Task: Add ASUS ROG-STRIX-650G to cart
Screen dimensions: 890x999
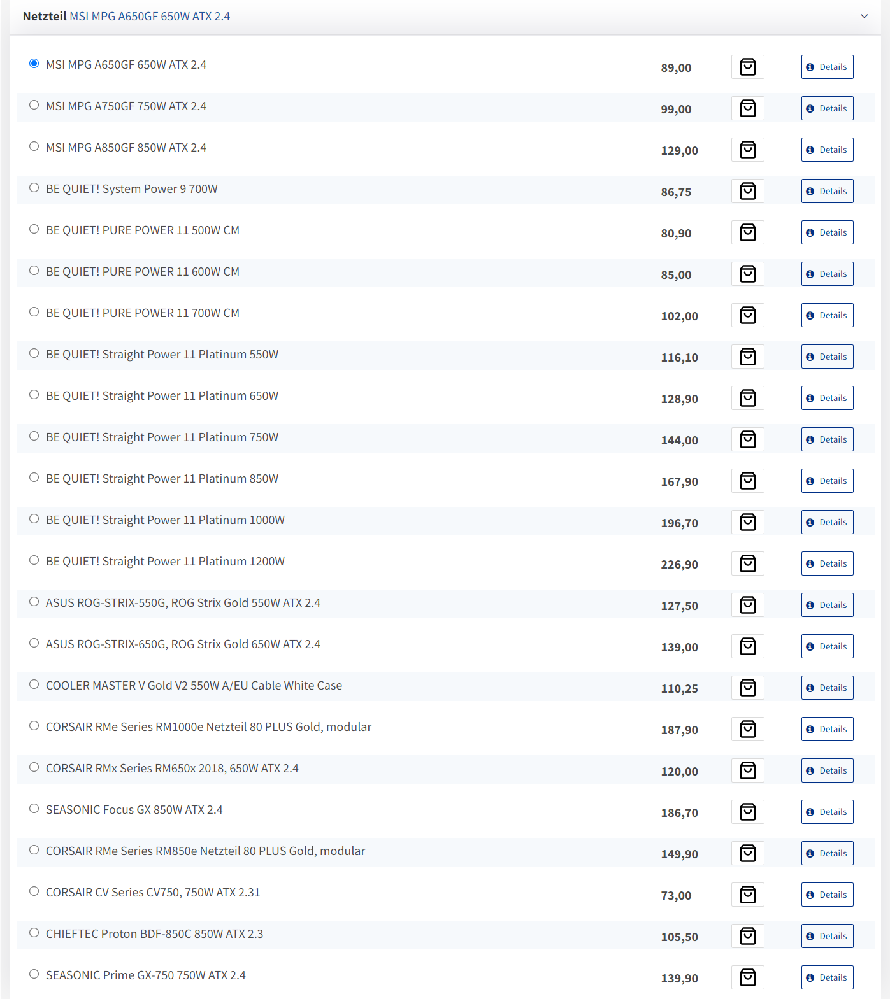Action: [x=747, y=646]
